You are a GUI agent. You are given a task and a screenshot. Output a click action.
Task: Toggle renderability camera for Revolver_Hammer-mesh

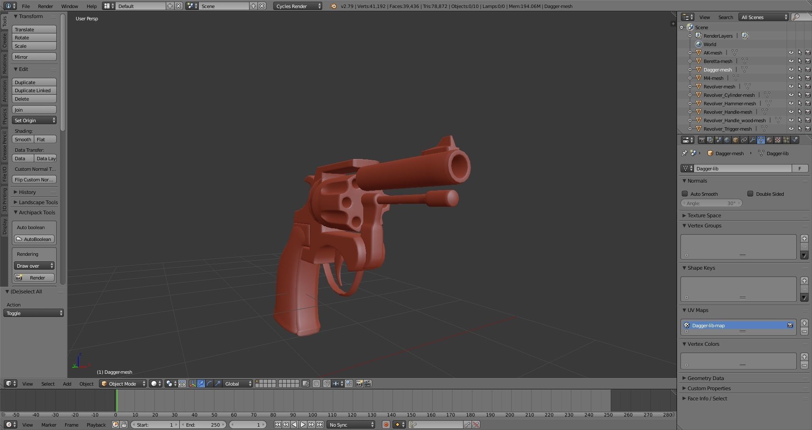(808, 104)
